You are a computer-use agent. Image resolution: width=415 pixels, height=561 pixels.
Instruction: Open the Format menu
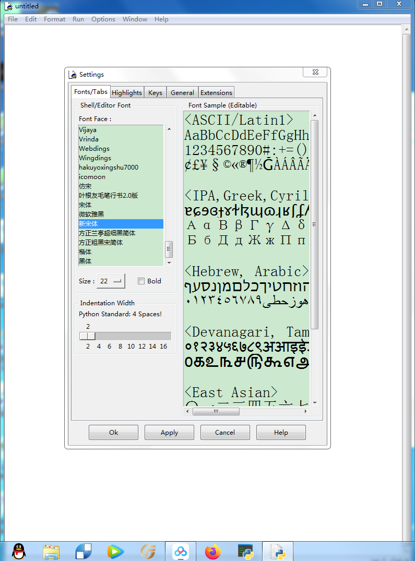coord(54,19)
